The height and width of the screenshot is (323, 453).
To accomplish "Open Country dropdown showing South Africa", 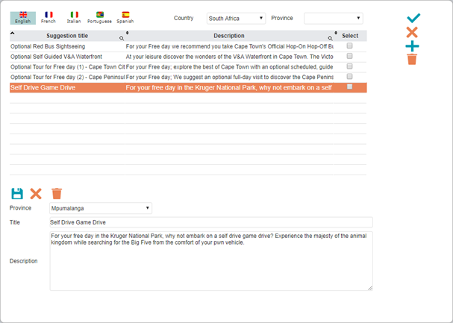I will point(236,19).
